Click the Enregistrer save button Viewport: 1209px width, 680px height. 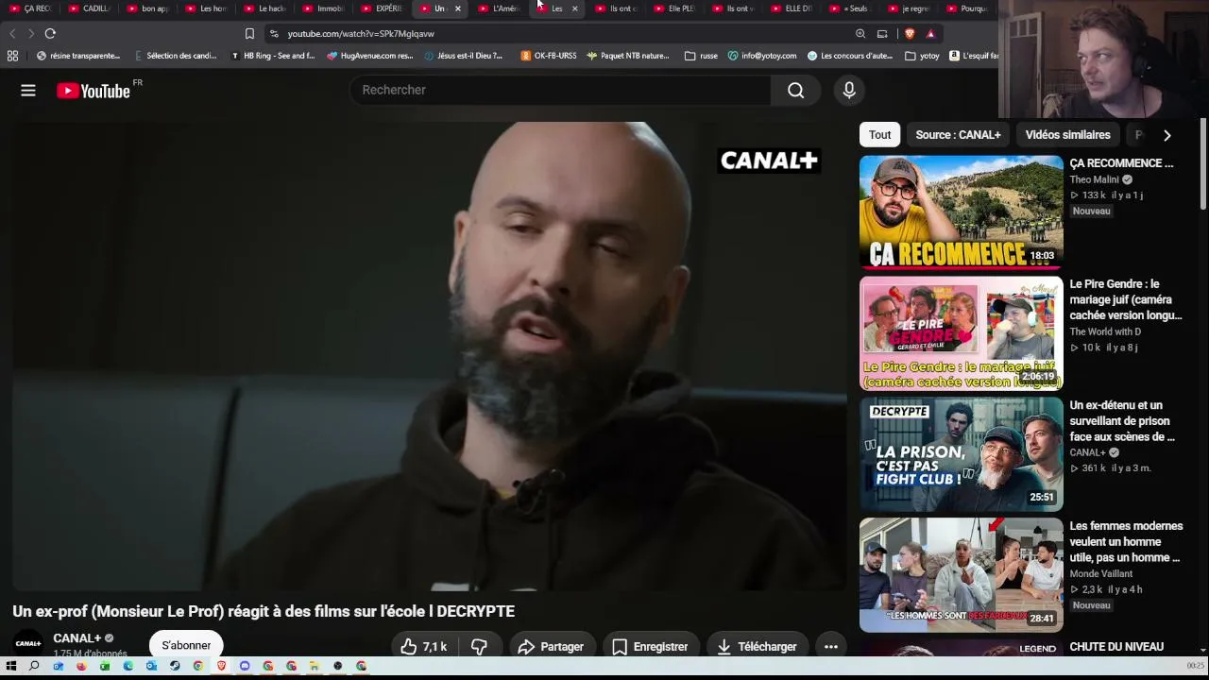pos(650,647)
